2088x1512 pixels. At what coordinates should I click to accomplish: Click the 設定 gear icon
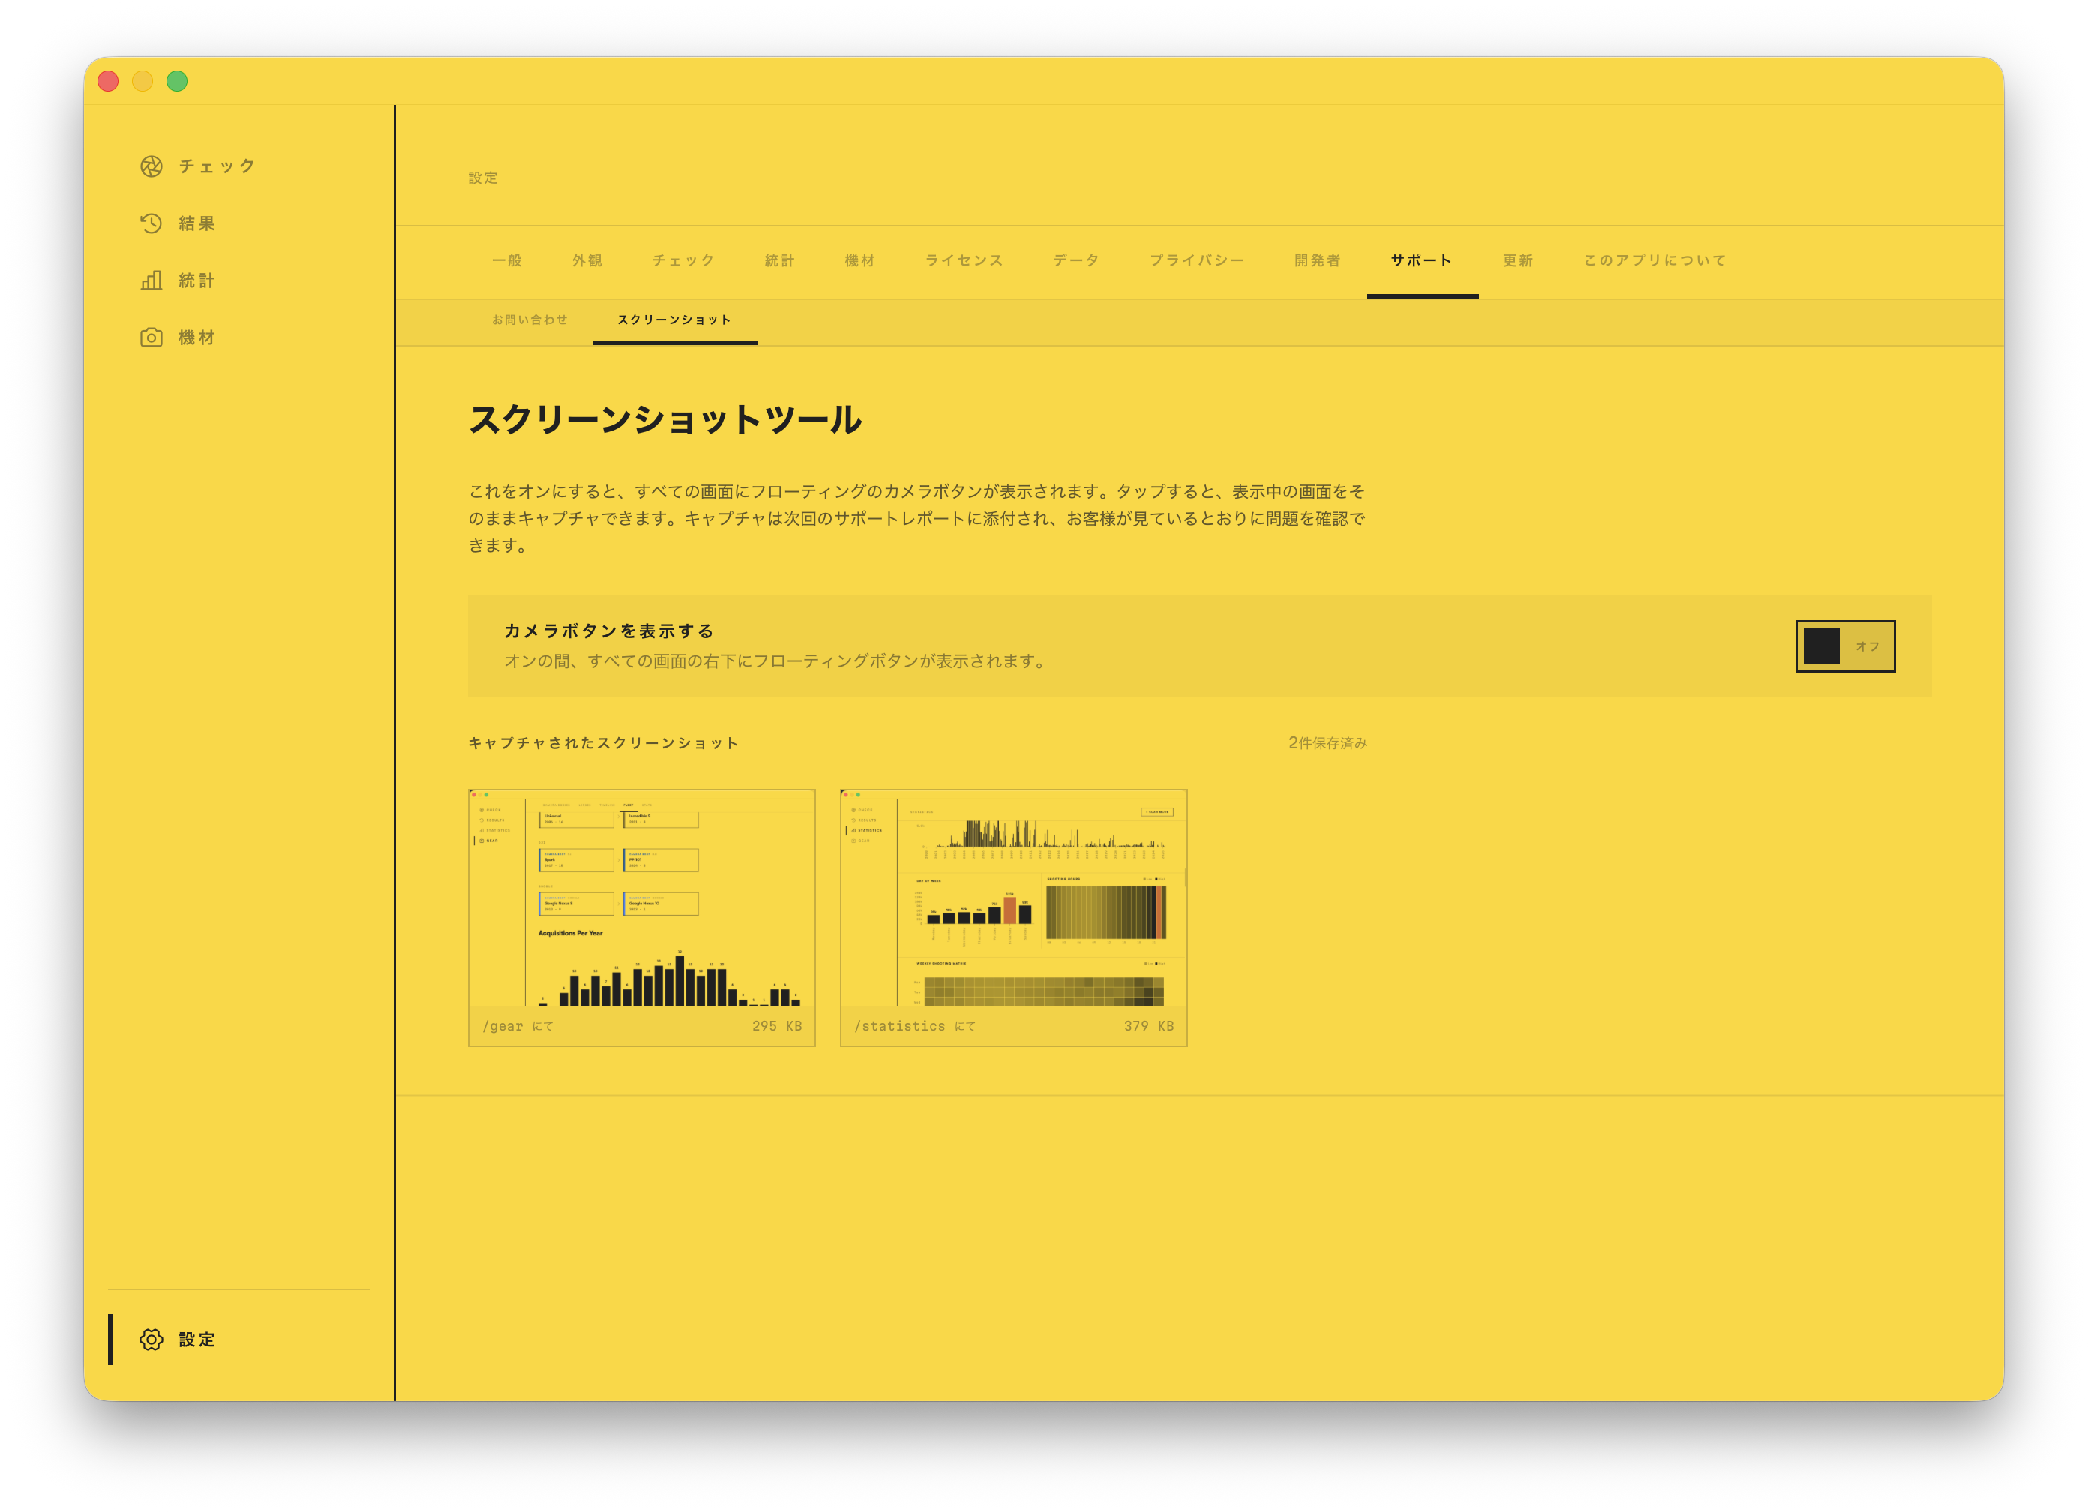(x=151, y=1339)
